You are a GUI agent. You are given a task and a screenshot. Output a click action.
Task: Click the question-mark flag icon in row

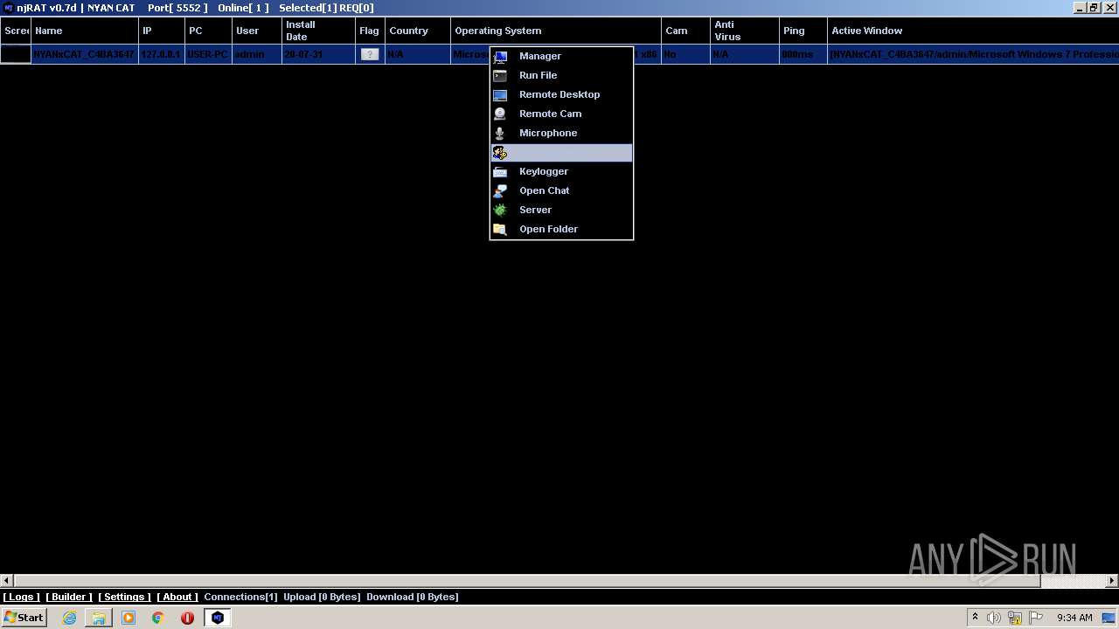click(x=370, y=54)
